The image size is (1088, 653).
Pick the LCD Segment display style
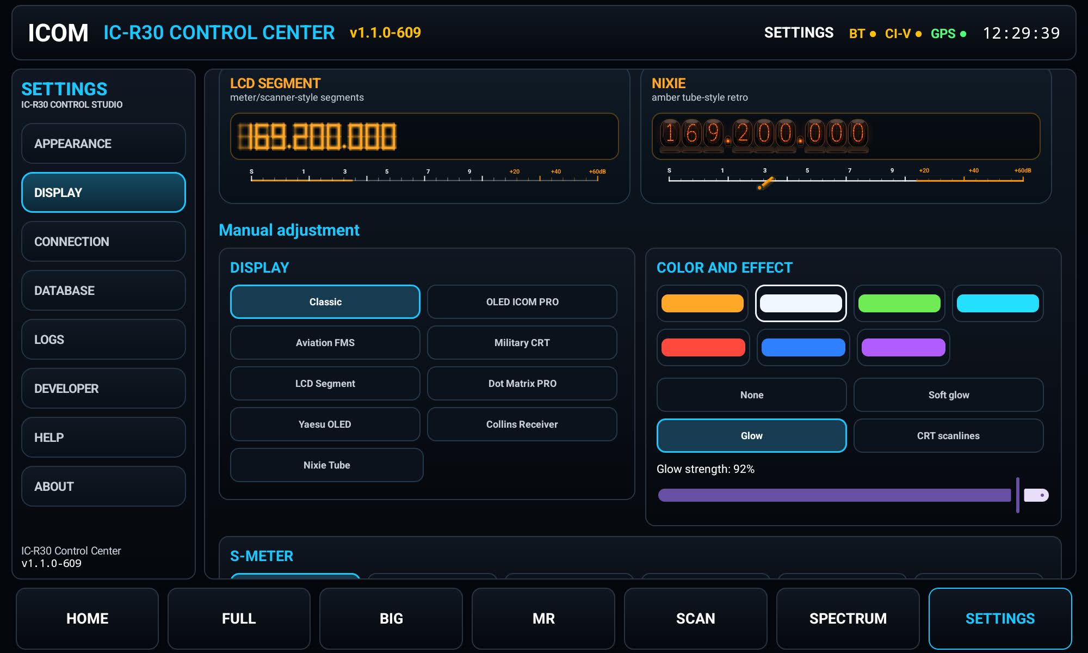pos(325,384)
